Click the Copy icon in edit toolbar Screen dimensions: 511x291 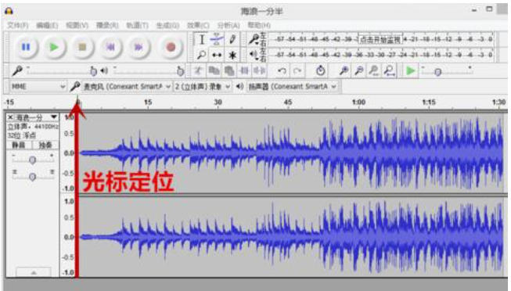(x=214, y=70)
